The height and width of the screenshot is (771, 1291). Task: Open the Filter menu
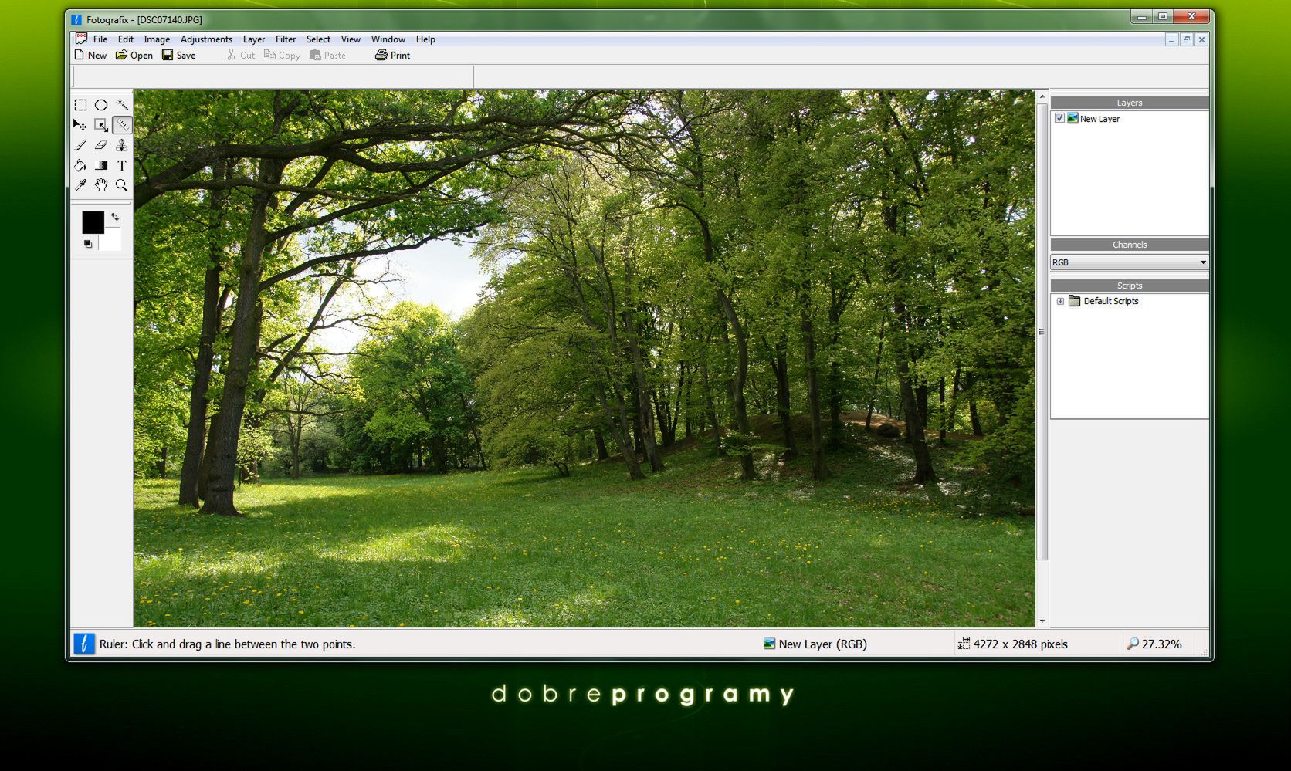(286, 39)
